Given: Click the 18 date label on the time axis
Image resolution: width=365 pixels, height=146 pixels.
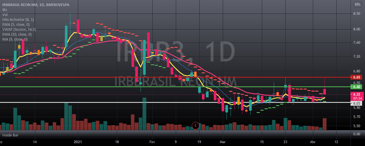Looking at the screenshot, I should 117,142.
